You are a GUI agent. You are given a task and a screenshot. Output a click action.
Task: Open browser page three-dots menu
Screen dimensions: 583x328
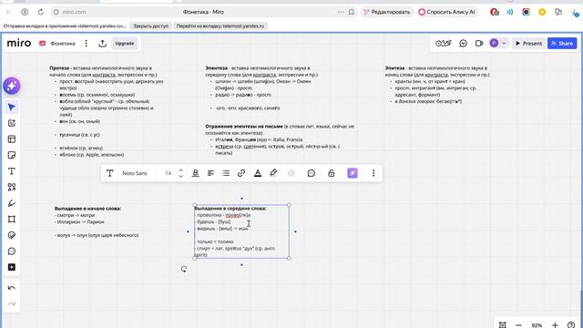click(x=341, y=12)
